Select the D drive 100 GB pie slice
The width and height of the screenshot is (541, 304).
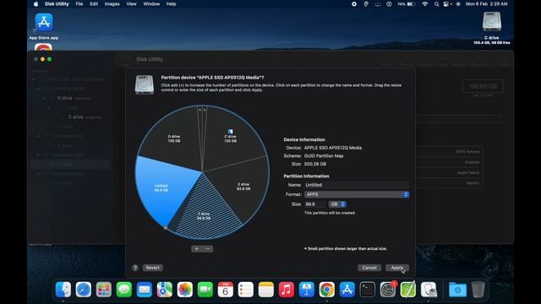pyautogui.click(x=173, y=138)
